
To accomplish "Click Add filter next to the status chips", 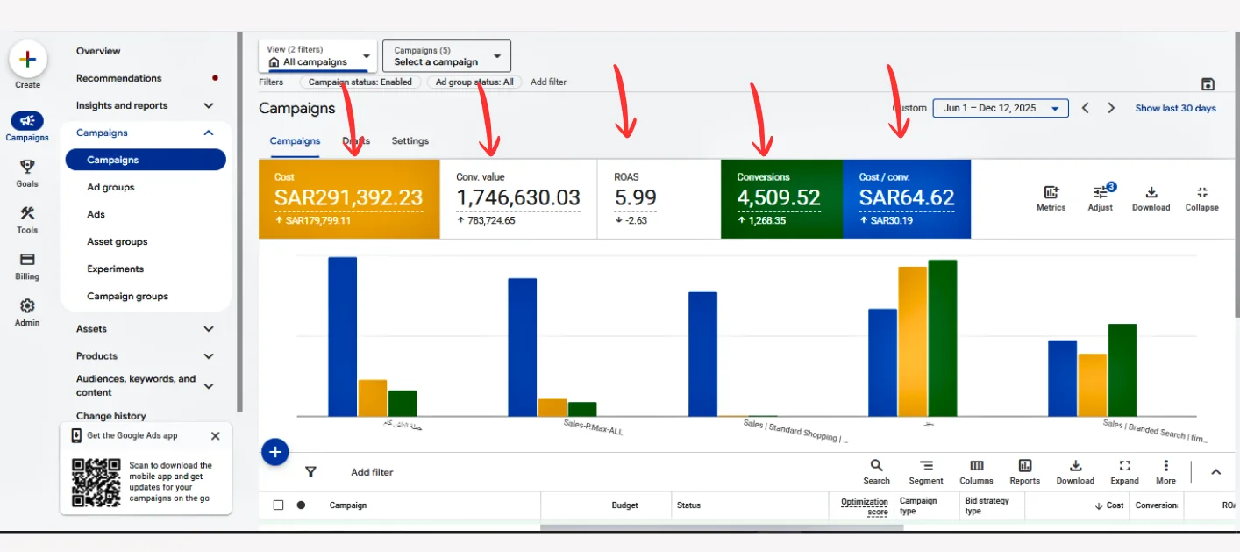I will tap(549, 82).
